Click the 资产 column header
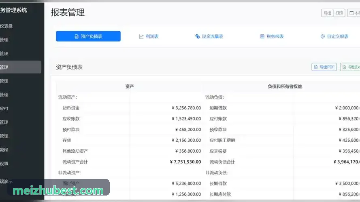The width and height of the screenshot is (360, 202). (x=130, y=86)
